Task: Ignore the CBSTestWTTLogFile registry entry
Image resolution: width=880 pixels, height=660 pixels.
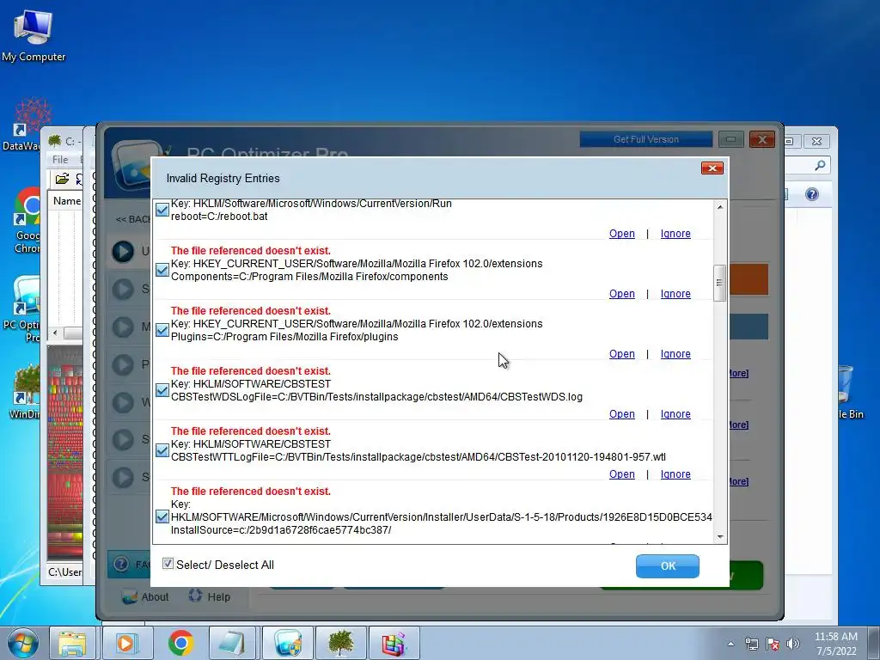Action: pyautogui.click(x=675, y=474)
